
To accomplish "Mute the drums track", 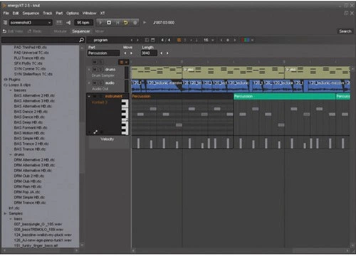I will click(x=95, y=70).
